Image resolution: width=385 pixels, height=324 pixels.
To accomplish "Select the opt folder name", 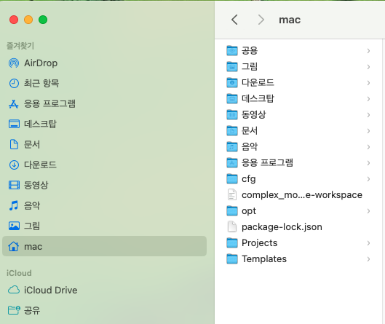I will click(249, 211).
